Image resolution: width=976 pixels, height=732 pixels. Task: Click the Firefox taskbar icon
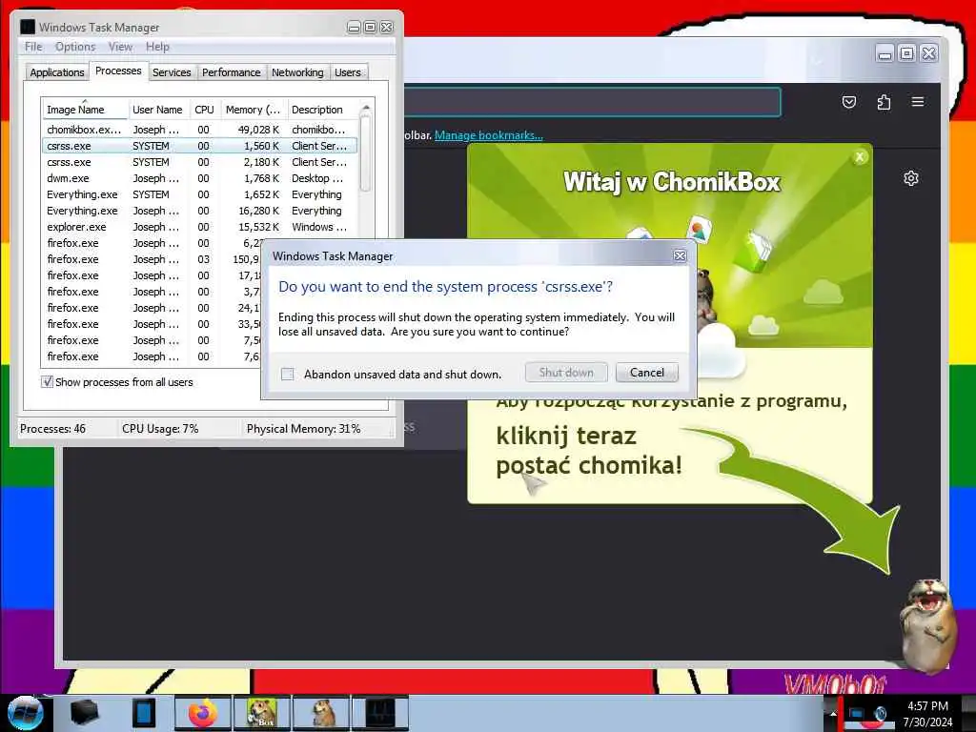click(203, 713)
